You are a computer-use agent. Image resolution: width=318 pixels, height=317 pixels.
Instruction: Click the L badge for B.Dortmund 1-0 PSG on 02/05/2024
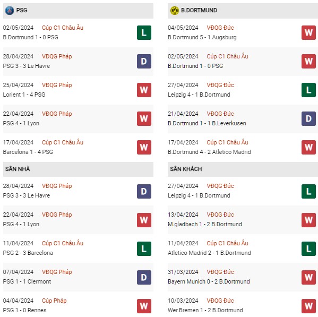[144, 32]
